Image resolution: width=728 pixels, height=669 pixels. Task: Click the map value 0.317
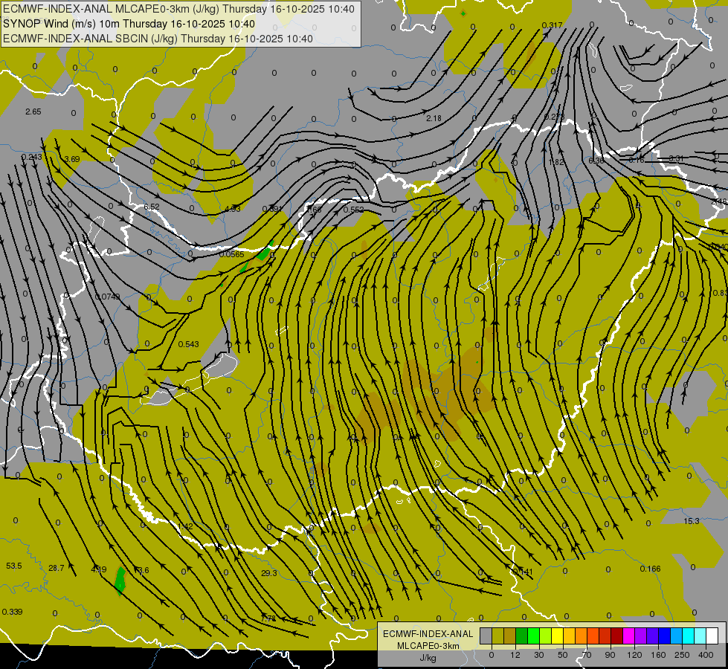[x=553, y=25]
